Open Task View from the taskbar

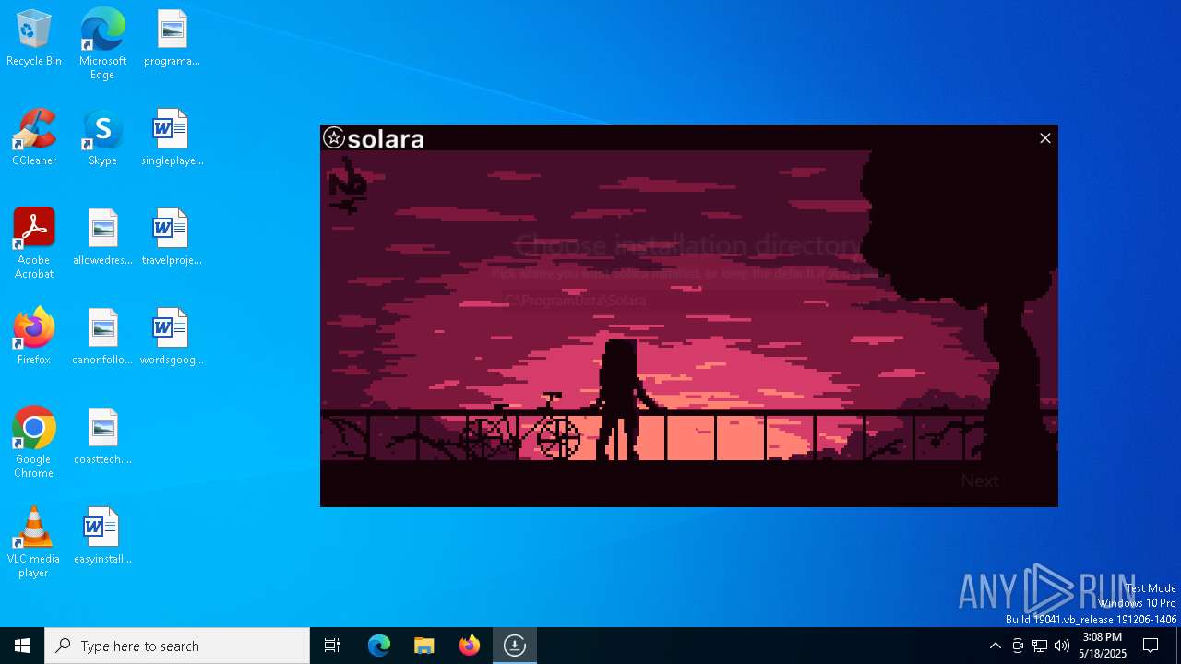coord(332,646)
